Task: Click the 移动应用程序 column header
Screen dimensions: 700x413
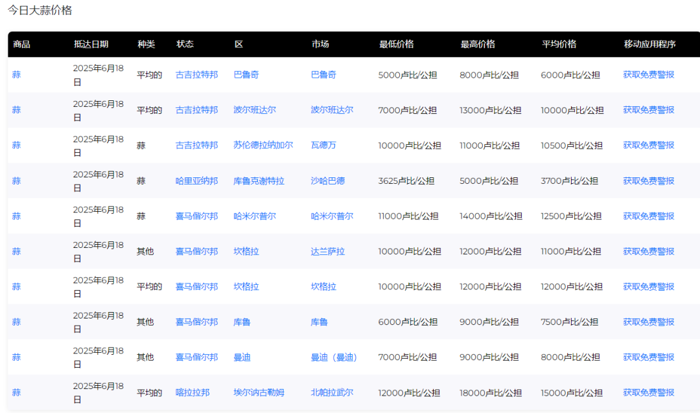Action: [649, 44]
